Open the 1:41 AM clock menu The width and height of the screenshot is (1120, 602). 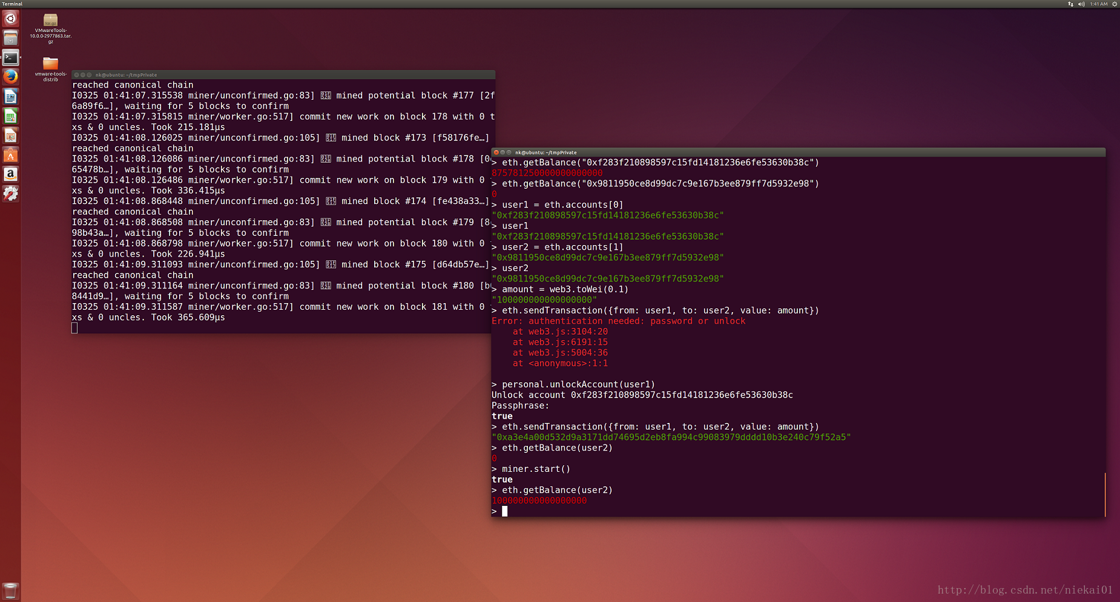tap(1099, 4)
